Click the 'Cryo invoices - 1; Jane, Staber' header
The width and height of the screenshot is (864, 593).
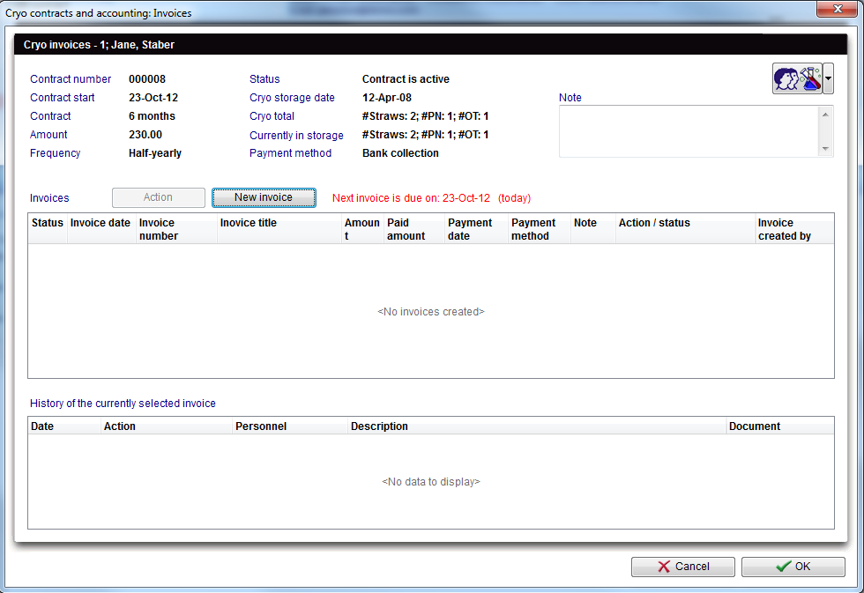[x=99, y=45]
